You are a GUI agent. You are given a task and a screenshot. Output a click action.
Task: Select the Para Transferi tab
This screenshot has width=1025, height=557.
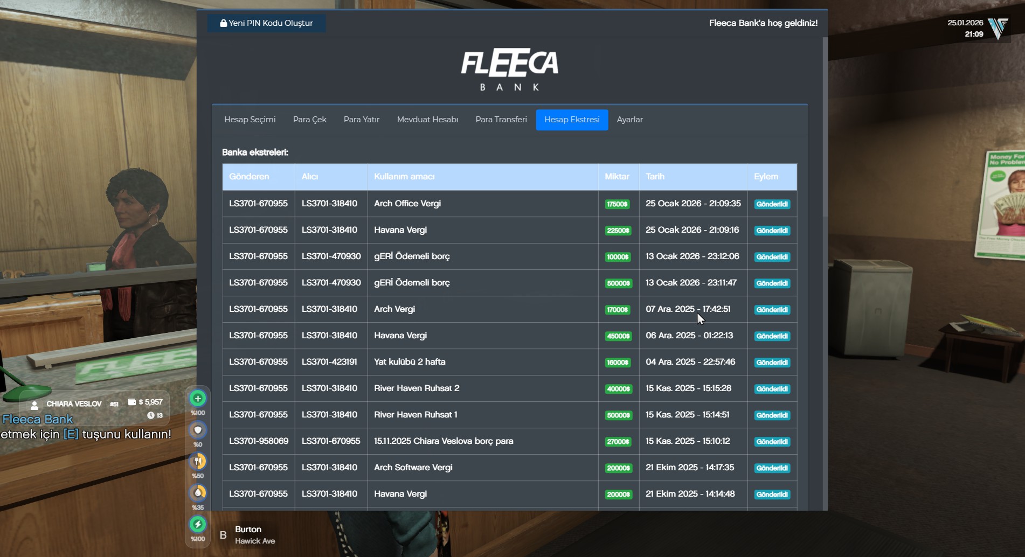click(501, 120)
